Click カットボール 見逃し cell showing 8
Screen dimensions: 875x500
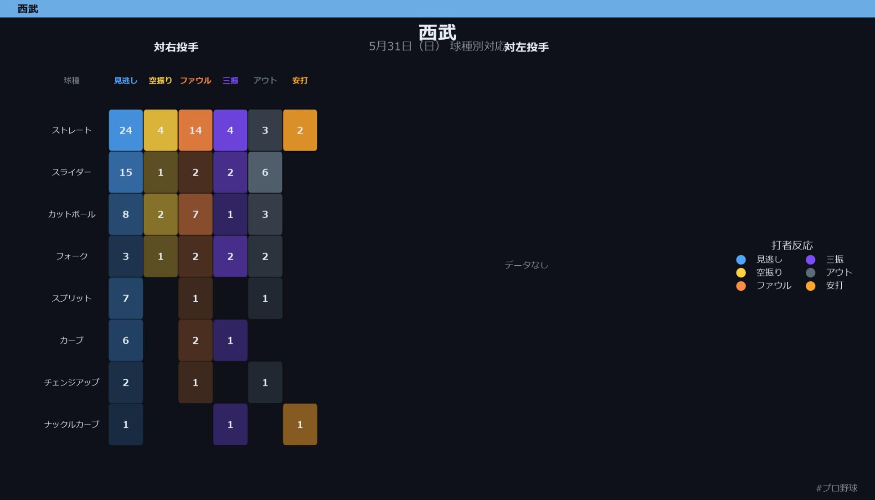point(126,214)
